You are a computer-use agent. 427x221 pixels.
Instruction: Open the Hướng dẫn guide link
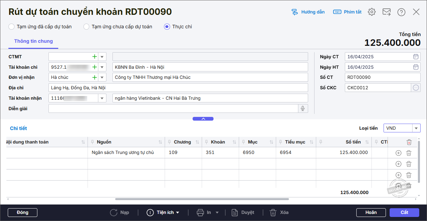coord(308,12)
